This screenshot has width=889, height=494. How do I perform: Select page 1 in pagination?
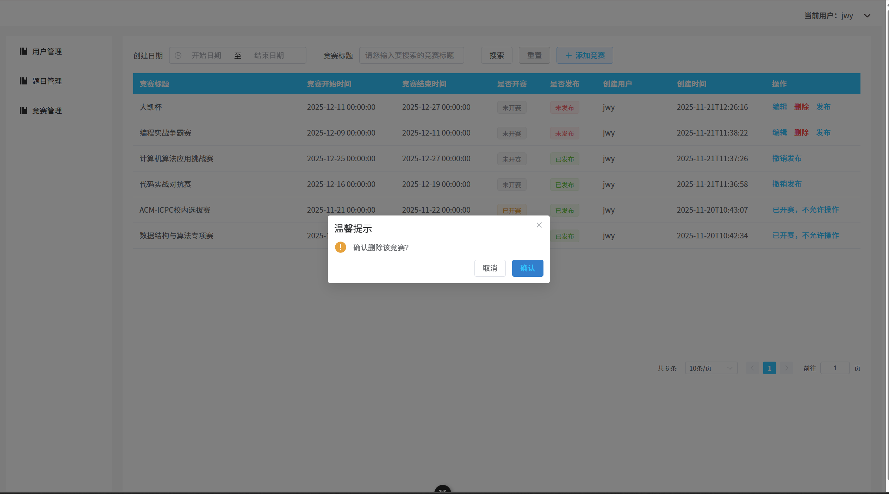769,368
